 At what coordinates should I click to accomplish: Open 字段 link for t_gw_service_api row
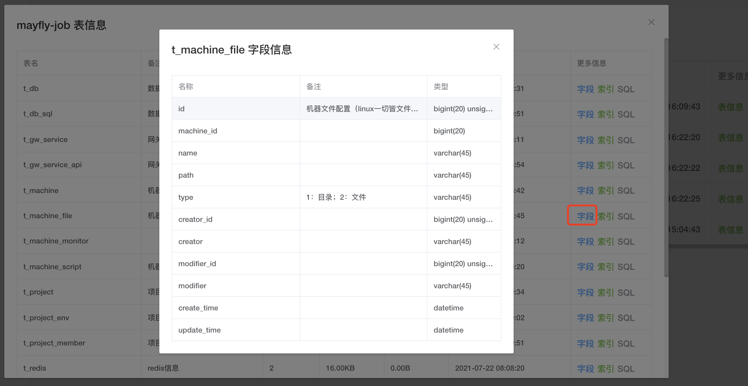pyautogui.click(x=585, y=165)
